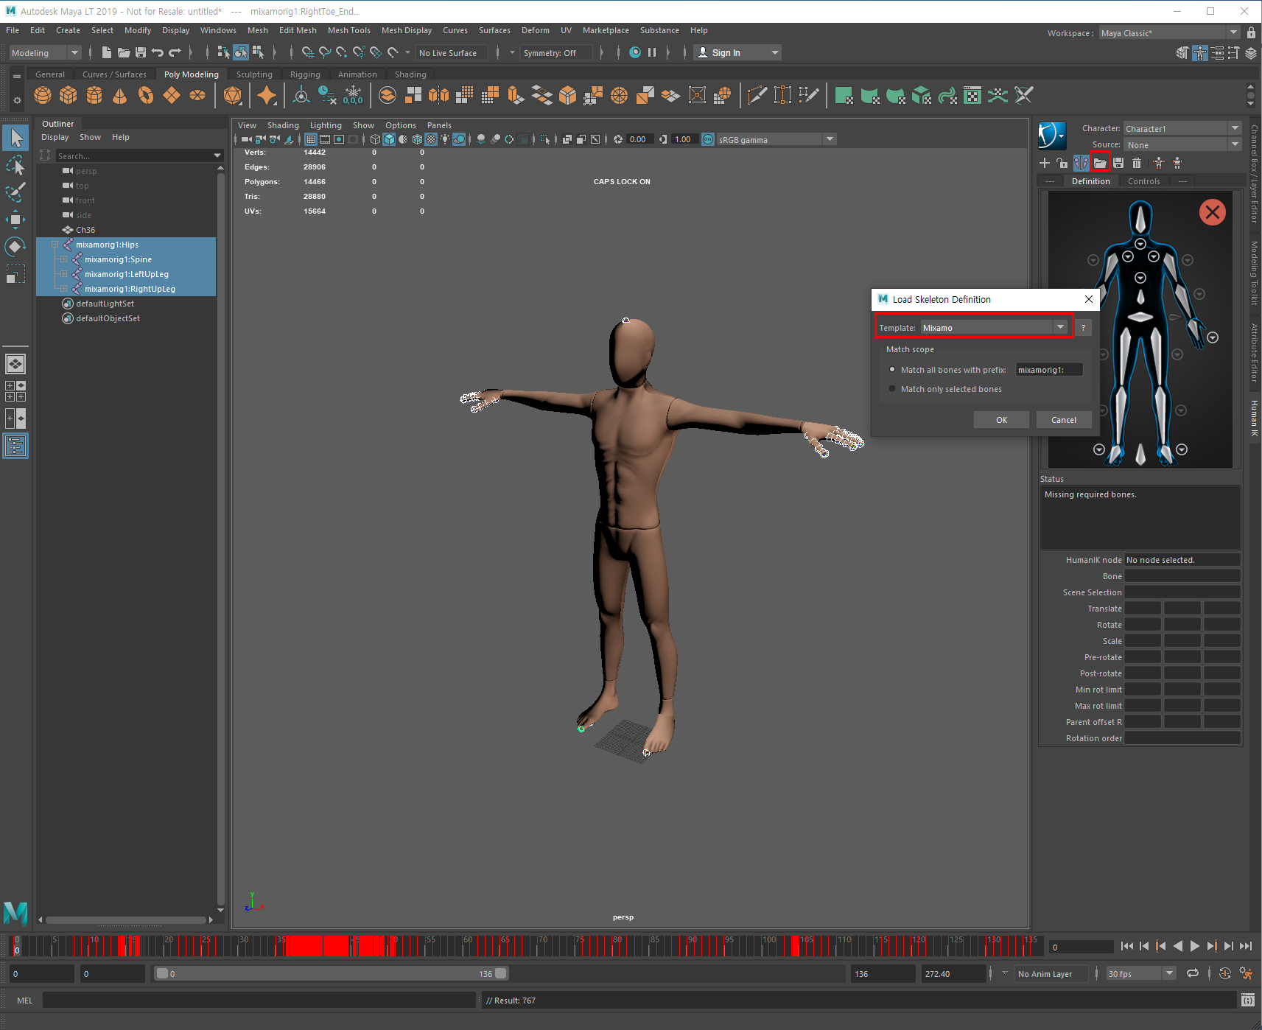Viewport: 1262px width, 1030px height.
Task: Select the Rotate tool in toolbox
Action: click(15, 246)
